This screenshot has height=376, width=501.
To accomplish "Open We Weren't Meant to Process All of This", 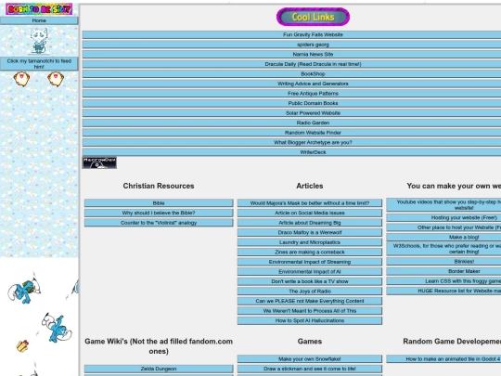I will [x=310, y=311].
